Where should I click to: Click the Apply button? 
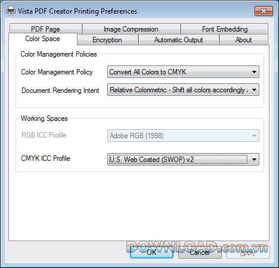click(x=248, y=253)
